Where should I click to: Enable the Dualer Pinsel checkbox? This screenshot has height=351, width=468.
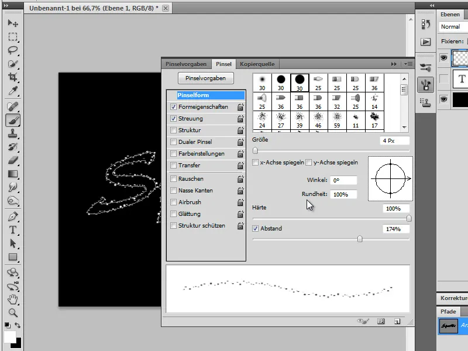[x=173, y=142]
